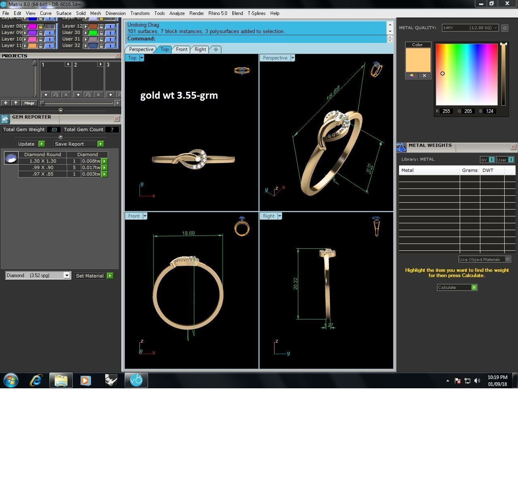Viewport: 518px width, 487px height.
Task: Click the Command input line
Action: (x=257, y=39)
